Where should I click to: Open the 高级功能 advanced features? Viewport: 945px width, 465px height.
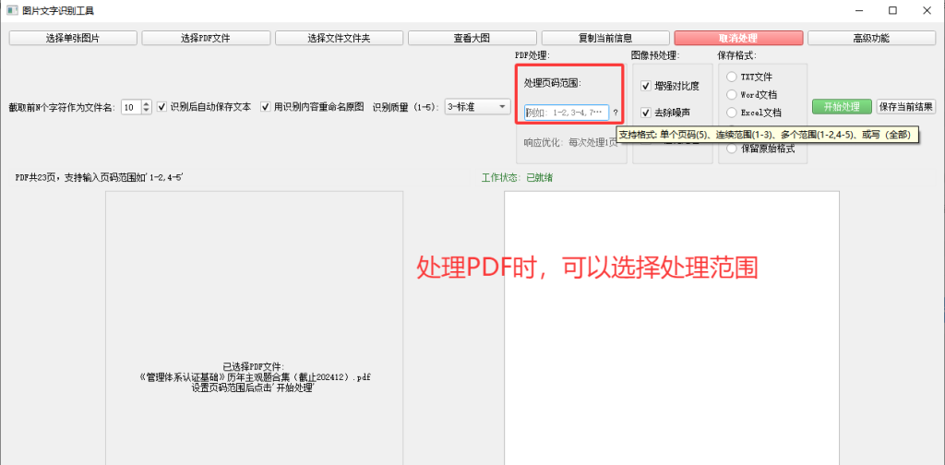tap(871, 38)
